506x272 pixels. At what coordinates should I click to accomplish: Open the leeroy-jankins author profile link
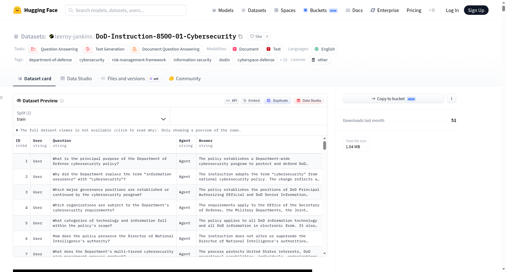pyautogui.click(x=74, y=36)
